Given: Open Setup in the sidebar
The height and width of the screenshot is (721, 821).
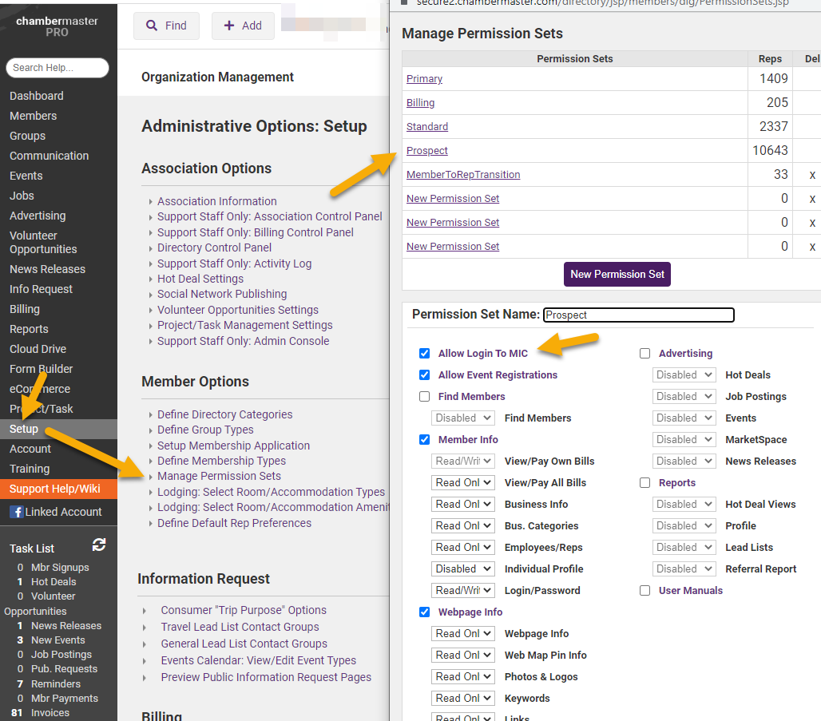Looking at the screenshot, I should click(x=24, y=429).
